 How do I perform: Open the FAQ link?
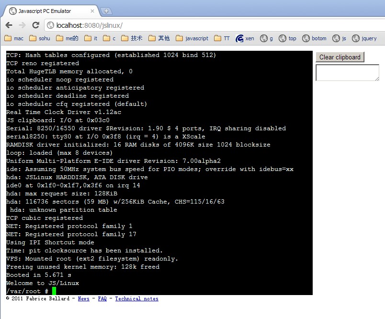click(x=102, y=298)
